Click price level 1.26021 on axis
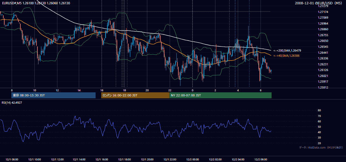Image resolution: width=346 pixels, height=162 pixels. coord(323,76)
